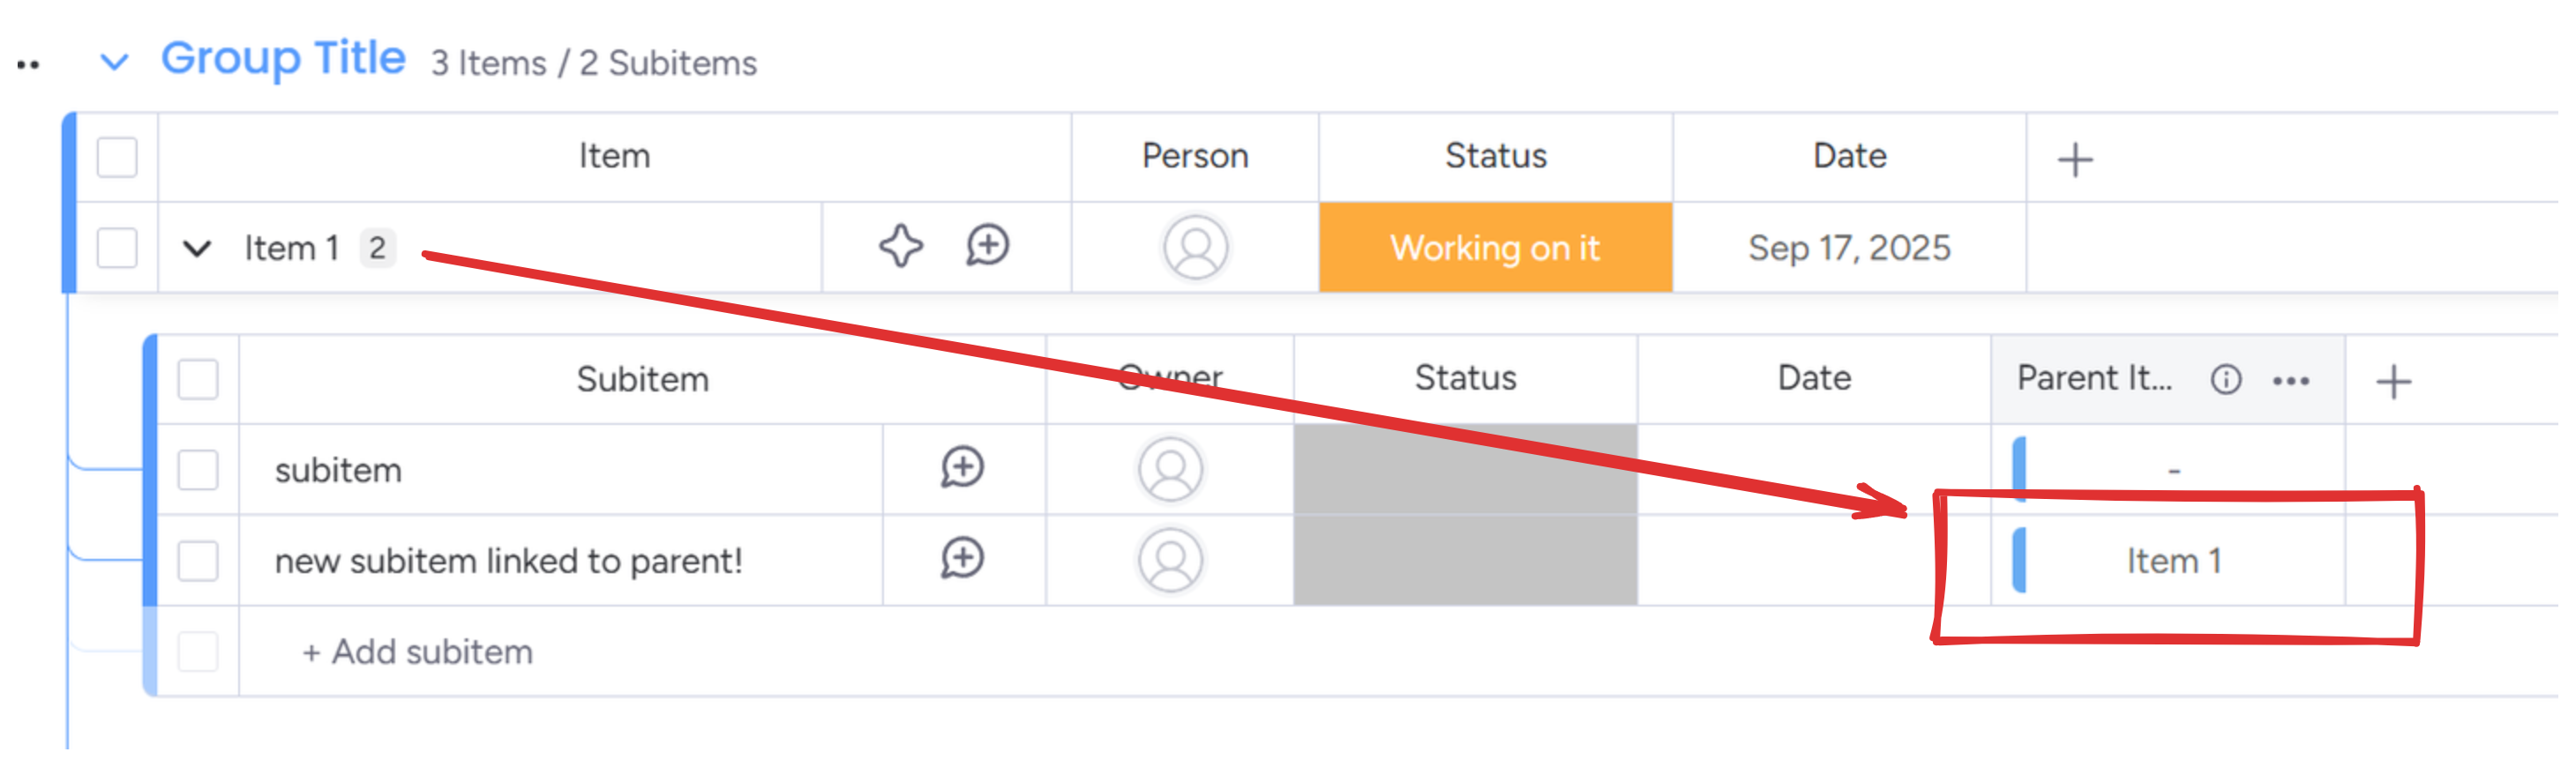This screenshot has height=767, width=2576.
Task: Open the three-dot menu on Parent Item column
Action: (2290, 381)
